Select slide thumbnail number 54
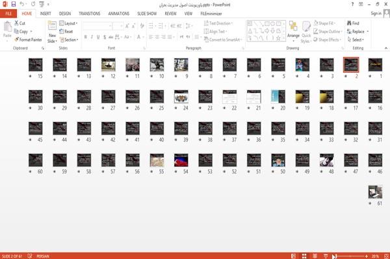The width and height of the screenshot is (390, 259). [181, 160]
